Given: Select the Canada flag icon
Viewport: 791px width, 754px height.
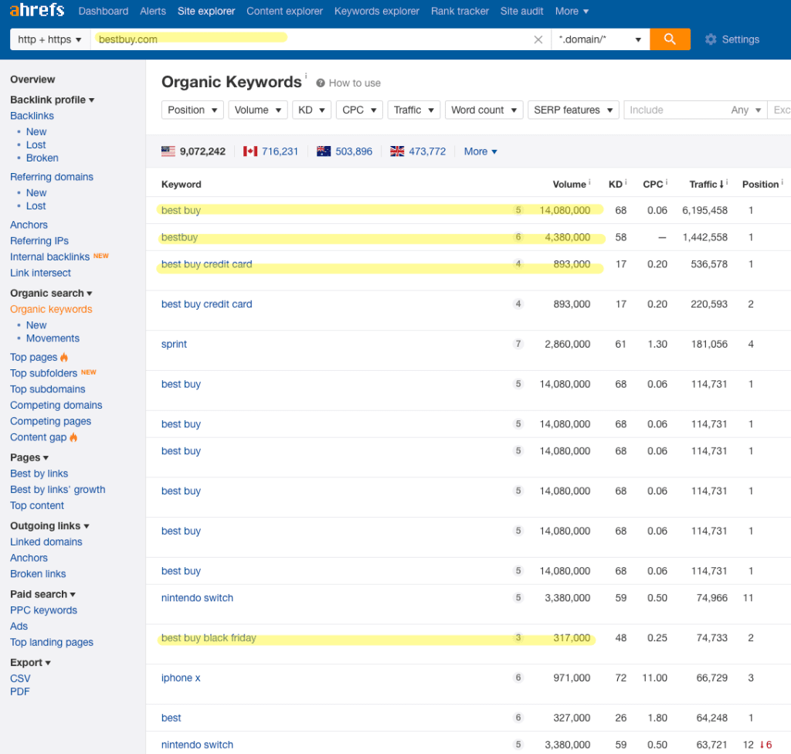Looking at the screenshot, I should (x=250, y=151).
